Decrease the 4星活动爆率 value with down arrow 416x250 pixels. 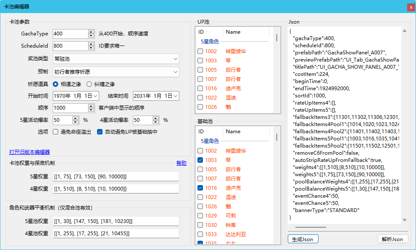click(x=156, y=122)
